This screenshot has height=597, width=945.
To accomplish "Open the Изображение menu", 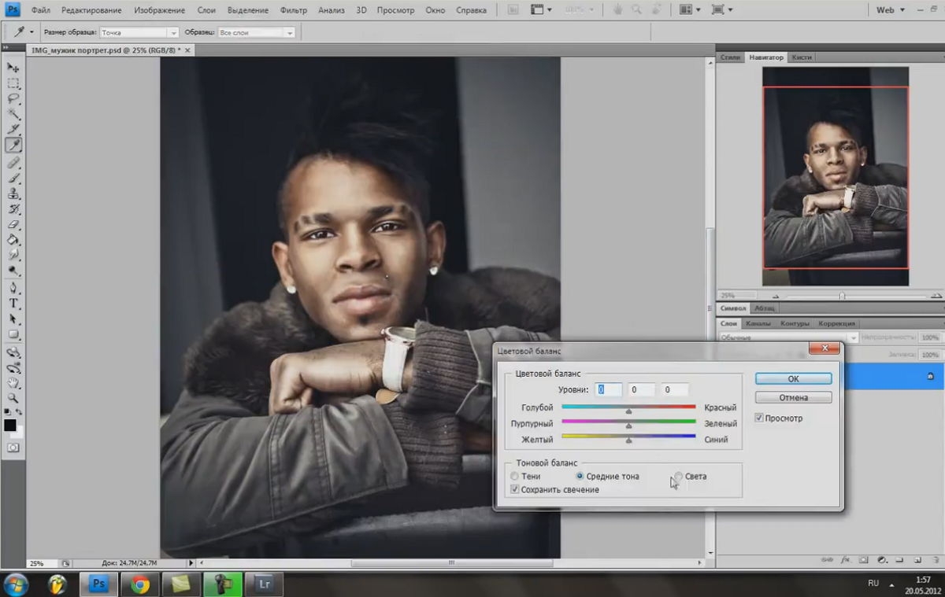I will coord(159,10).
